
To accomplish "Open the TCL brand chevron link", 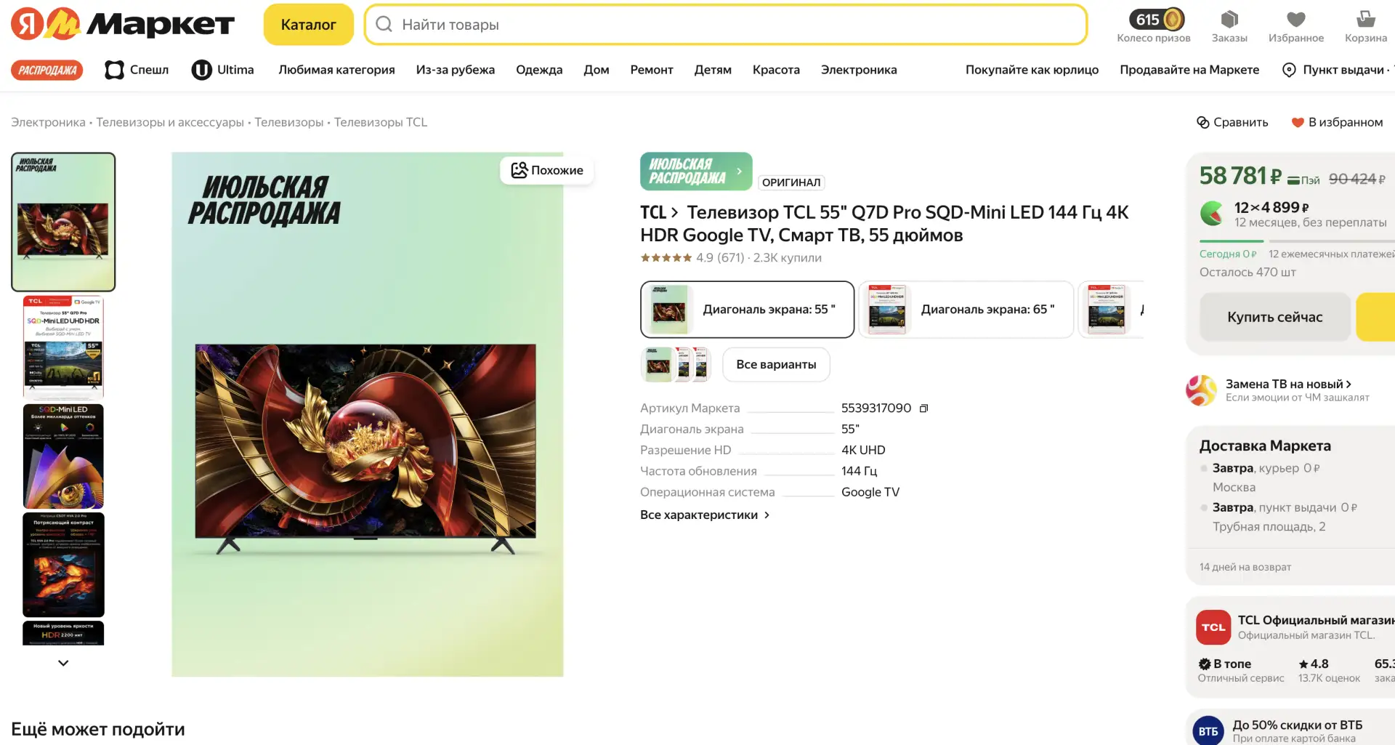I will pyautogui.click(x=659, y=212).
